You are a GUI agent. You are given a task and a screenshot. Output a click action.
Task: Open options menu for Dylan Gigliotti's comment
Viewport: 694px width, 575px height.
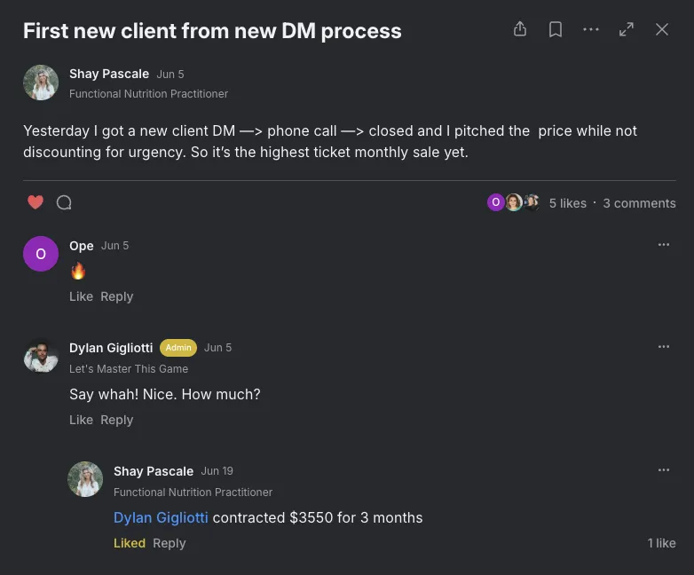pos(664,347)
